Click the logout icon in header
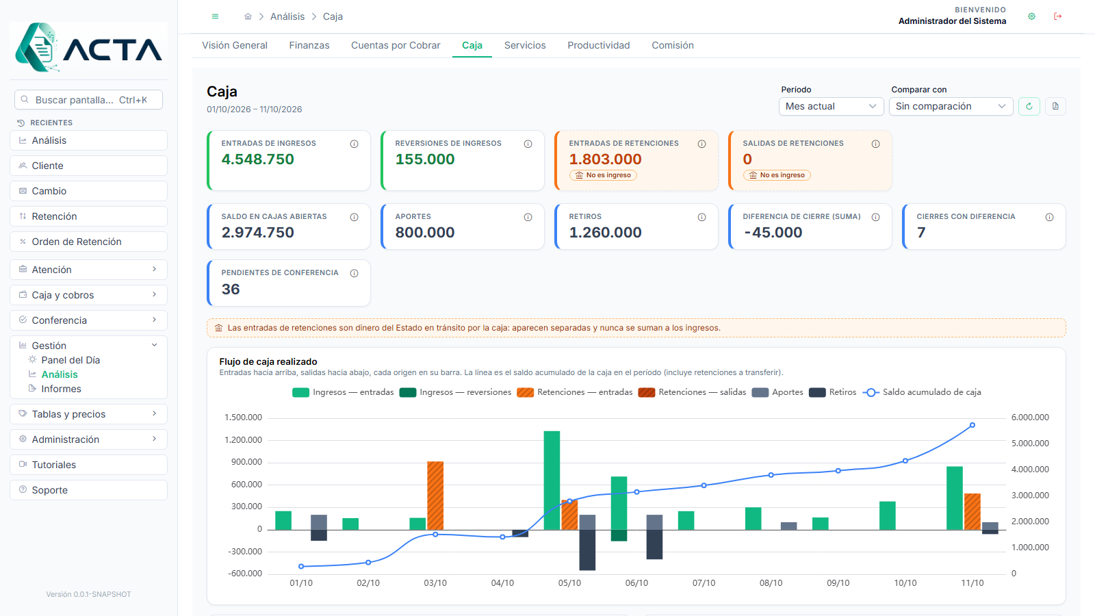The width and height of the screenshot is (1095, 616). (x=1057, y=16)
